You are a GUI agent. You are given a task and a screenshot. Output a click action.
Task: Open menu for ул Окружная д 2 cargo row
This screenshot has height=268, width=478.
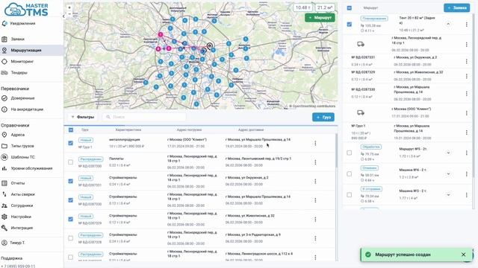[315, 181]
